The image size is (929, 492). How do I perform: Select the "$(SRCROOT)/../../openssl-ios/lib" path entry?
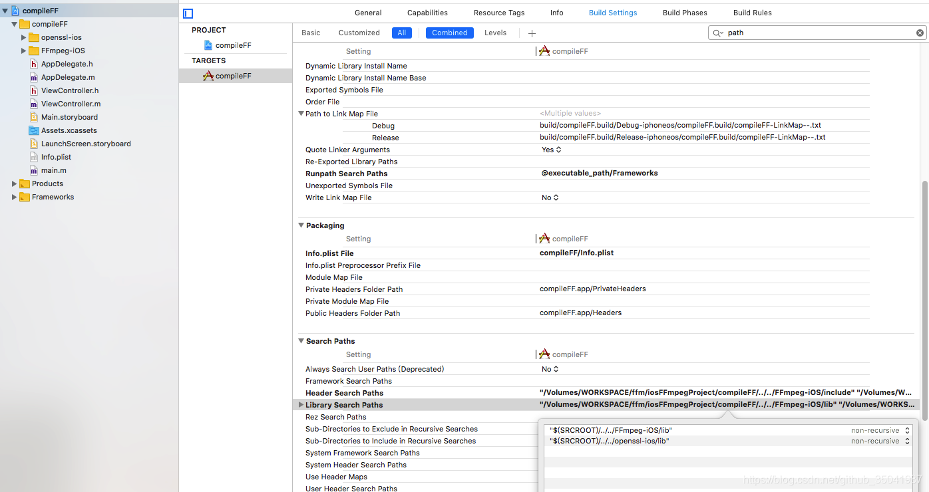[610, 441]
